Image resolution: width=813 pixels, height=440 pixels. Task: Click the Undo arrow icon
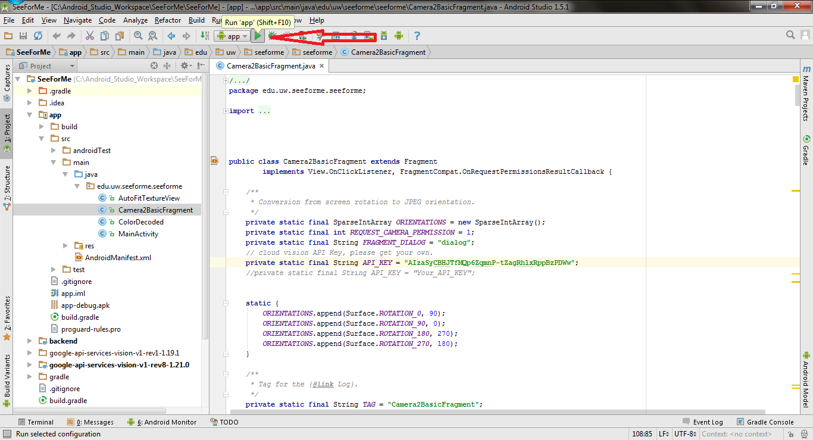(57, 36)
